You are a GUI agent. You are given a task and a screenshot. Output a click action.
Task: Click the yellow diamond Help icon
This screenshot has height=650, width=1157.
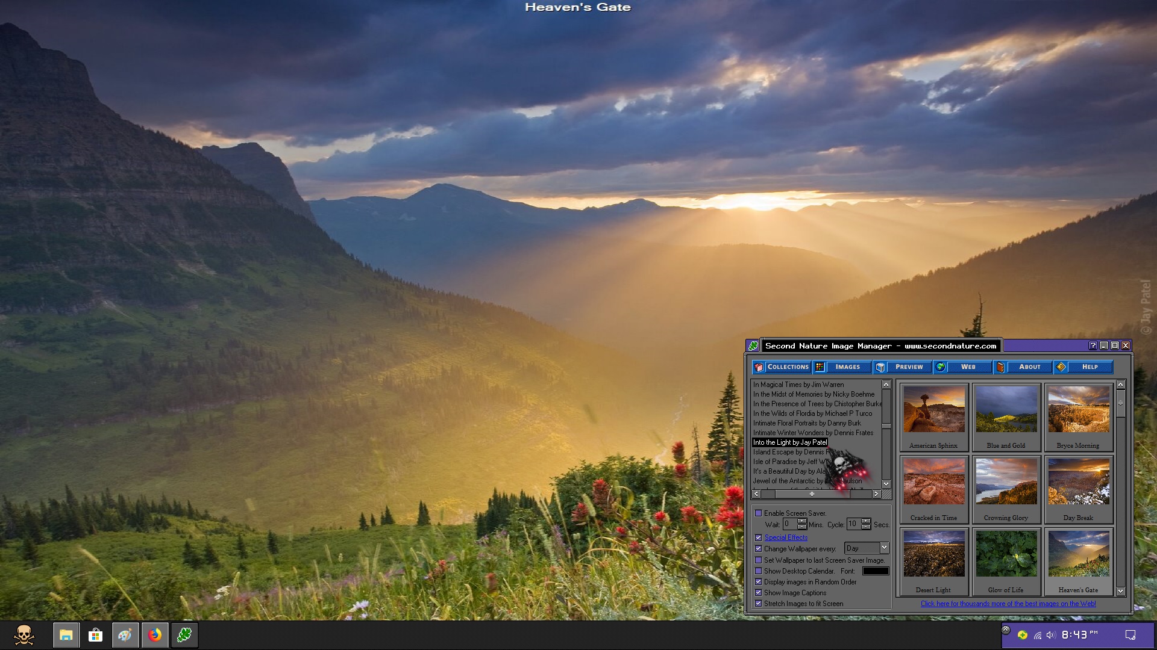pyautogui.click(x=1061, y=367)
